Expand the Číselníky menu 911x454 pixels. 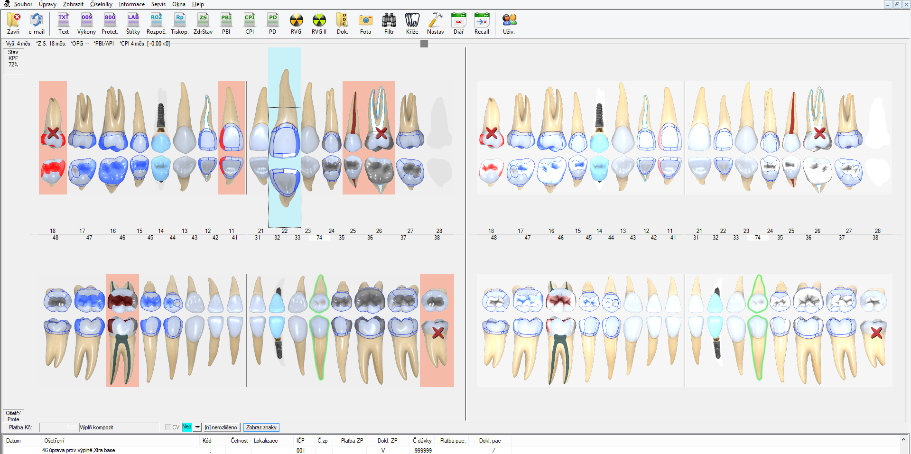tap(101, 4)
